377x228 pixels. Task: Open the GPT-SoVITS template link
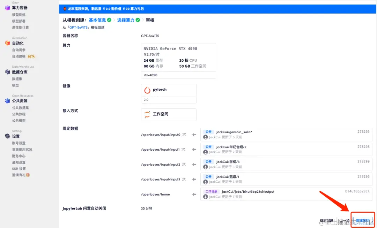pos(79,27)
